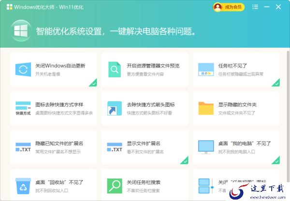Viewport: 290px width, 201px height.
Task: Select the 关闭Windows自动更新 title
Action: click(x=60, y=66)
